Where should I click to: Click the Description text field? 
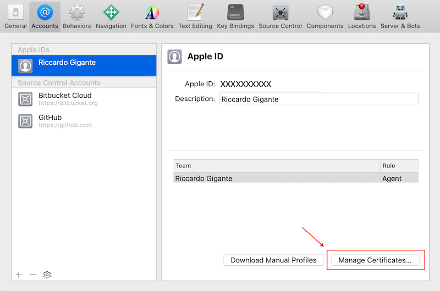coord(319,99)
